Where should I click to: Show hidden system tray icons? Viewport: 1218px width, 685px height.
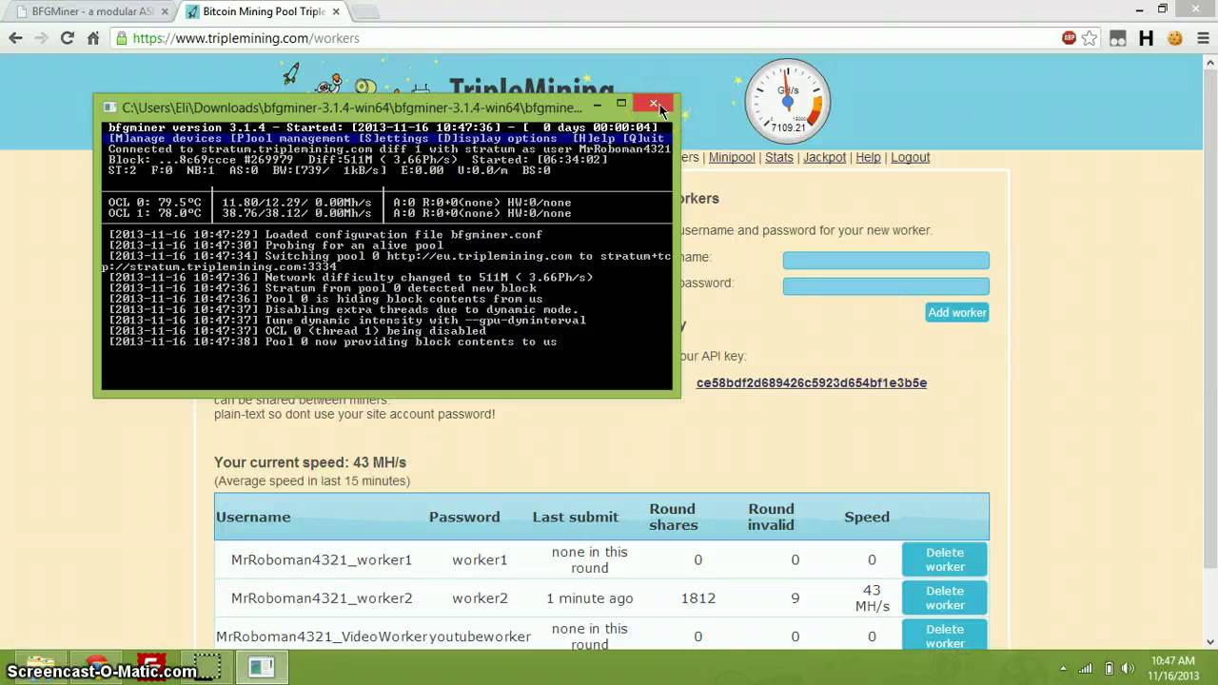point(1063,668)
